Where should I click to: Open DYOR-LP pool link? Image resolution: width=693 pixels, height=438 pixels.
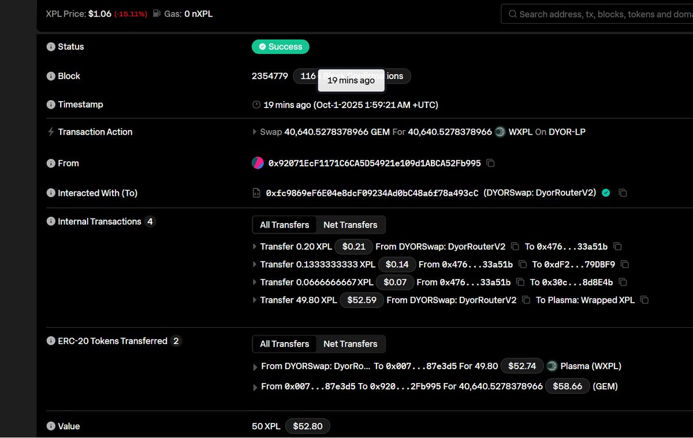(567, 132)
